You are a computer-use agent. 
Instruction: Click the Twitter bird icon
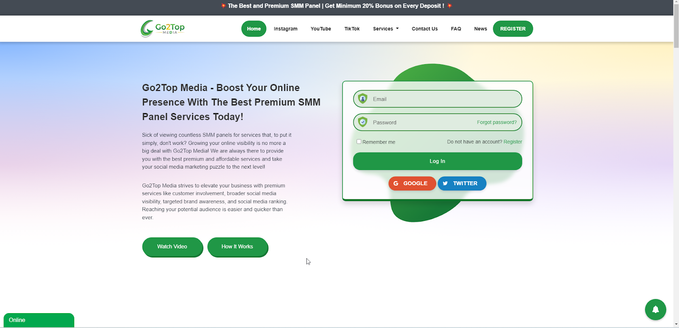click(445, 184)
